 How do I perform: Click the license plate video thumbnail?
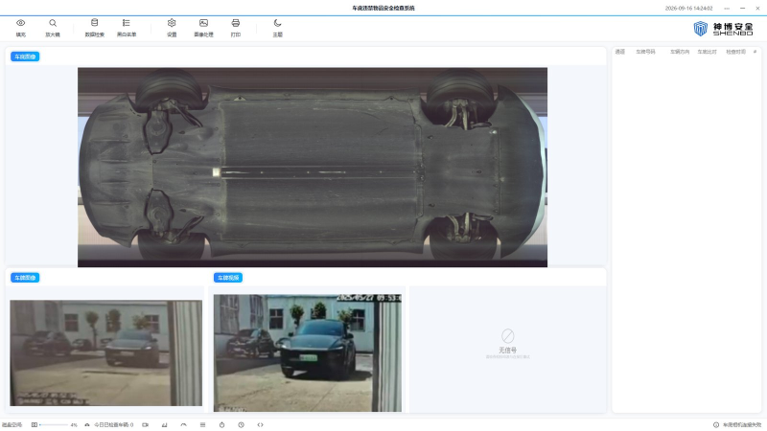coord(308,352)
